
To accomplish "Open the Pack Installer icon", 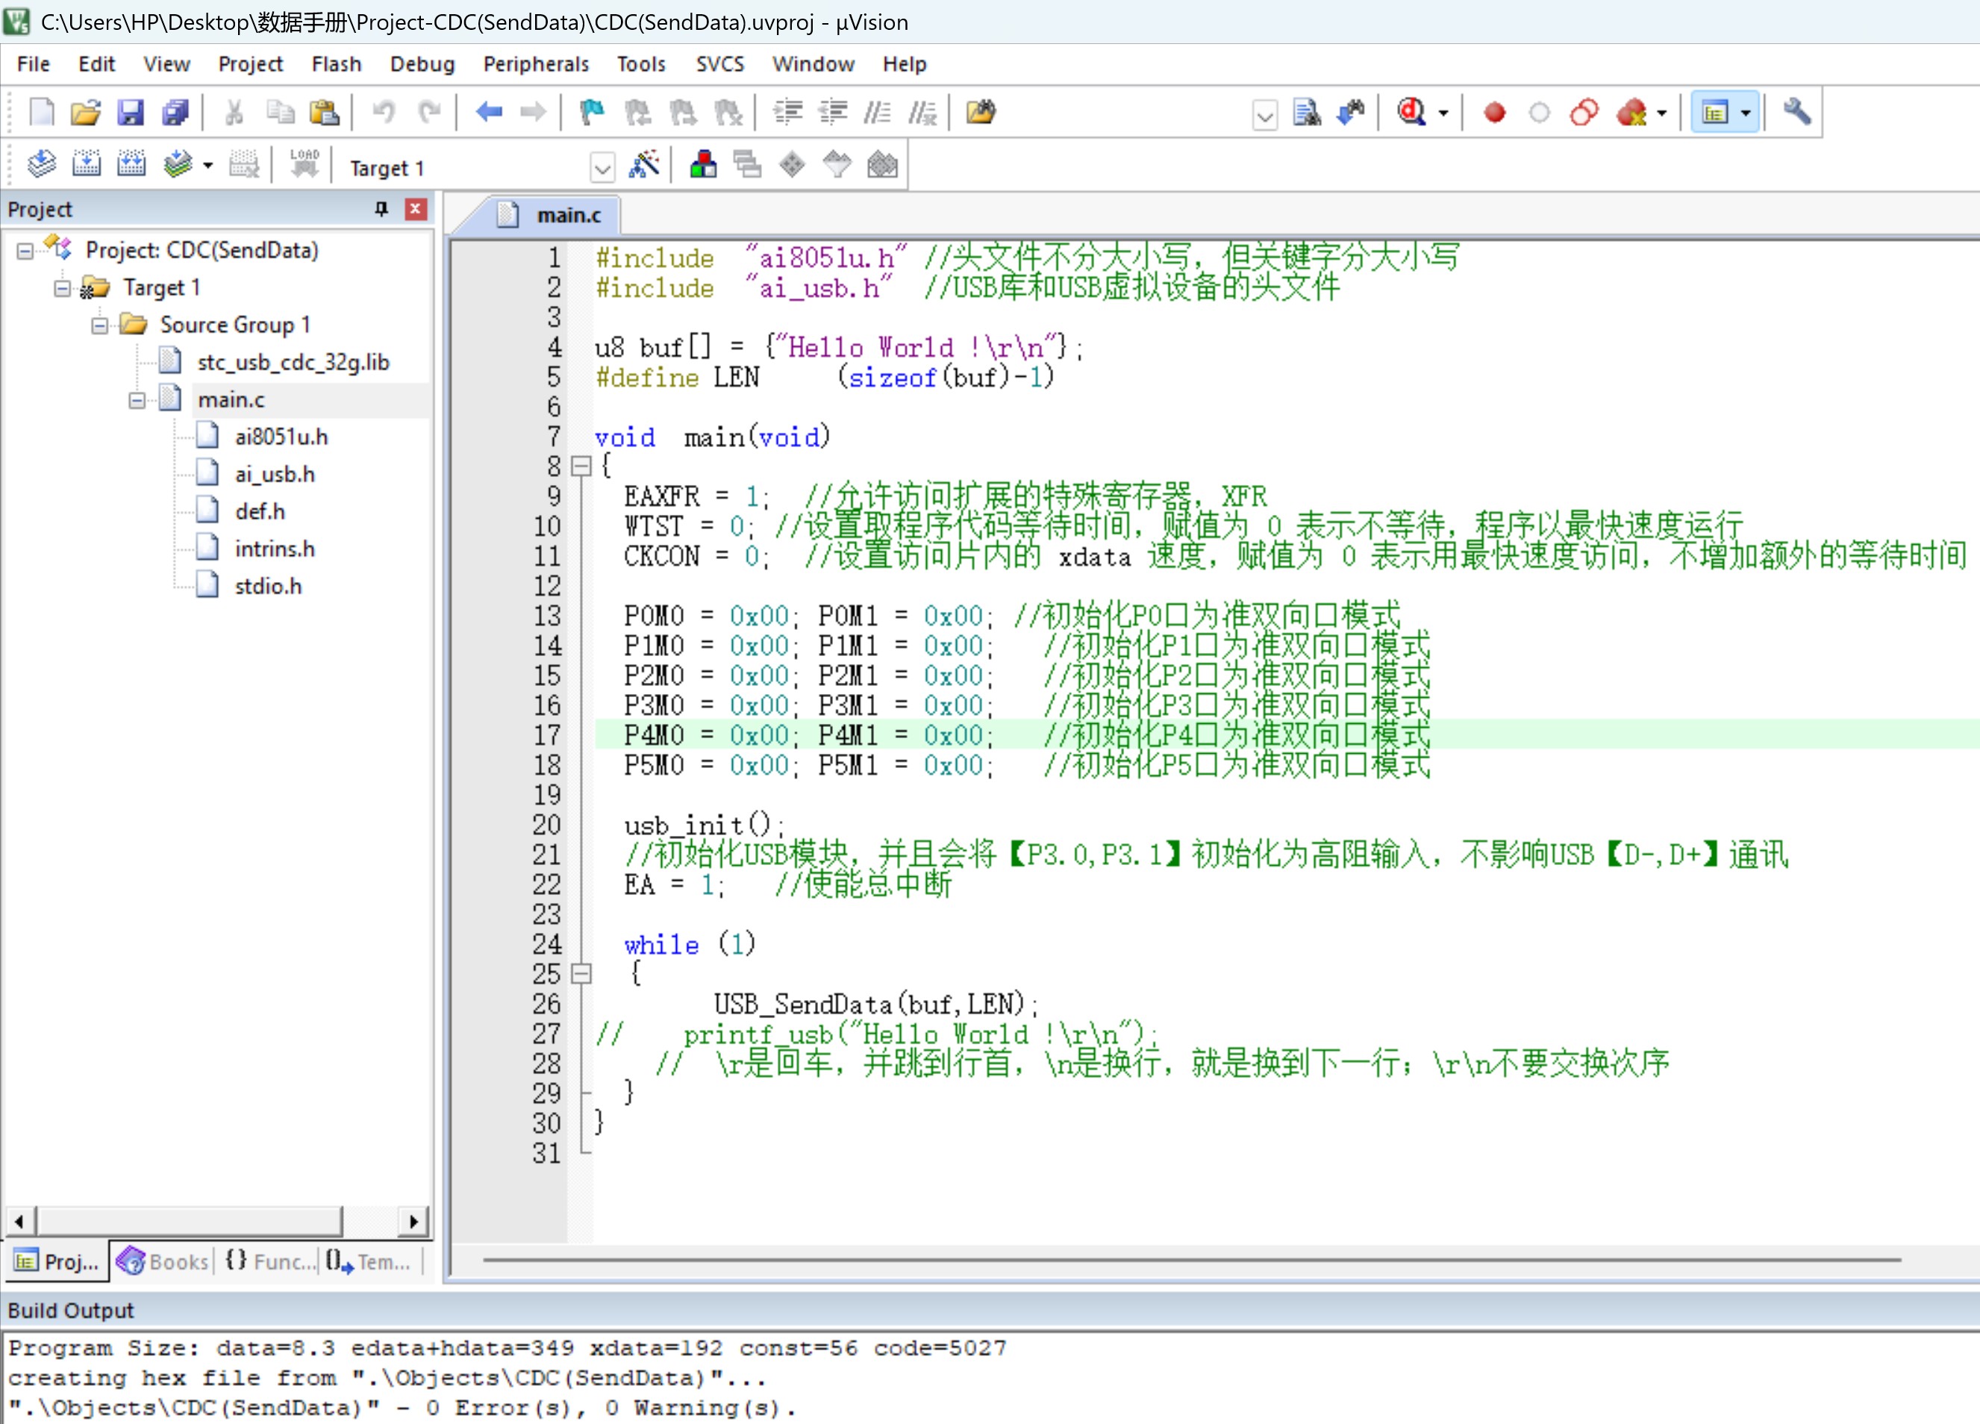I will pyautogui.click(x=881, y=164).
